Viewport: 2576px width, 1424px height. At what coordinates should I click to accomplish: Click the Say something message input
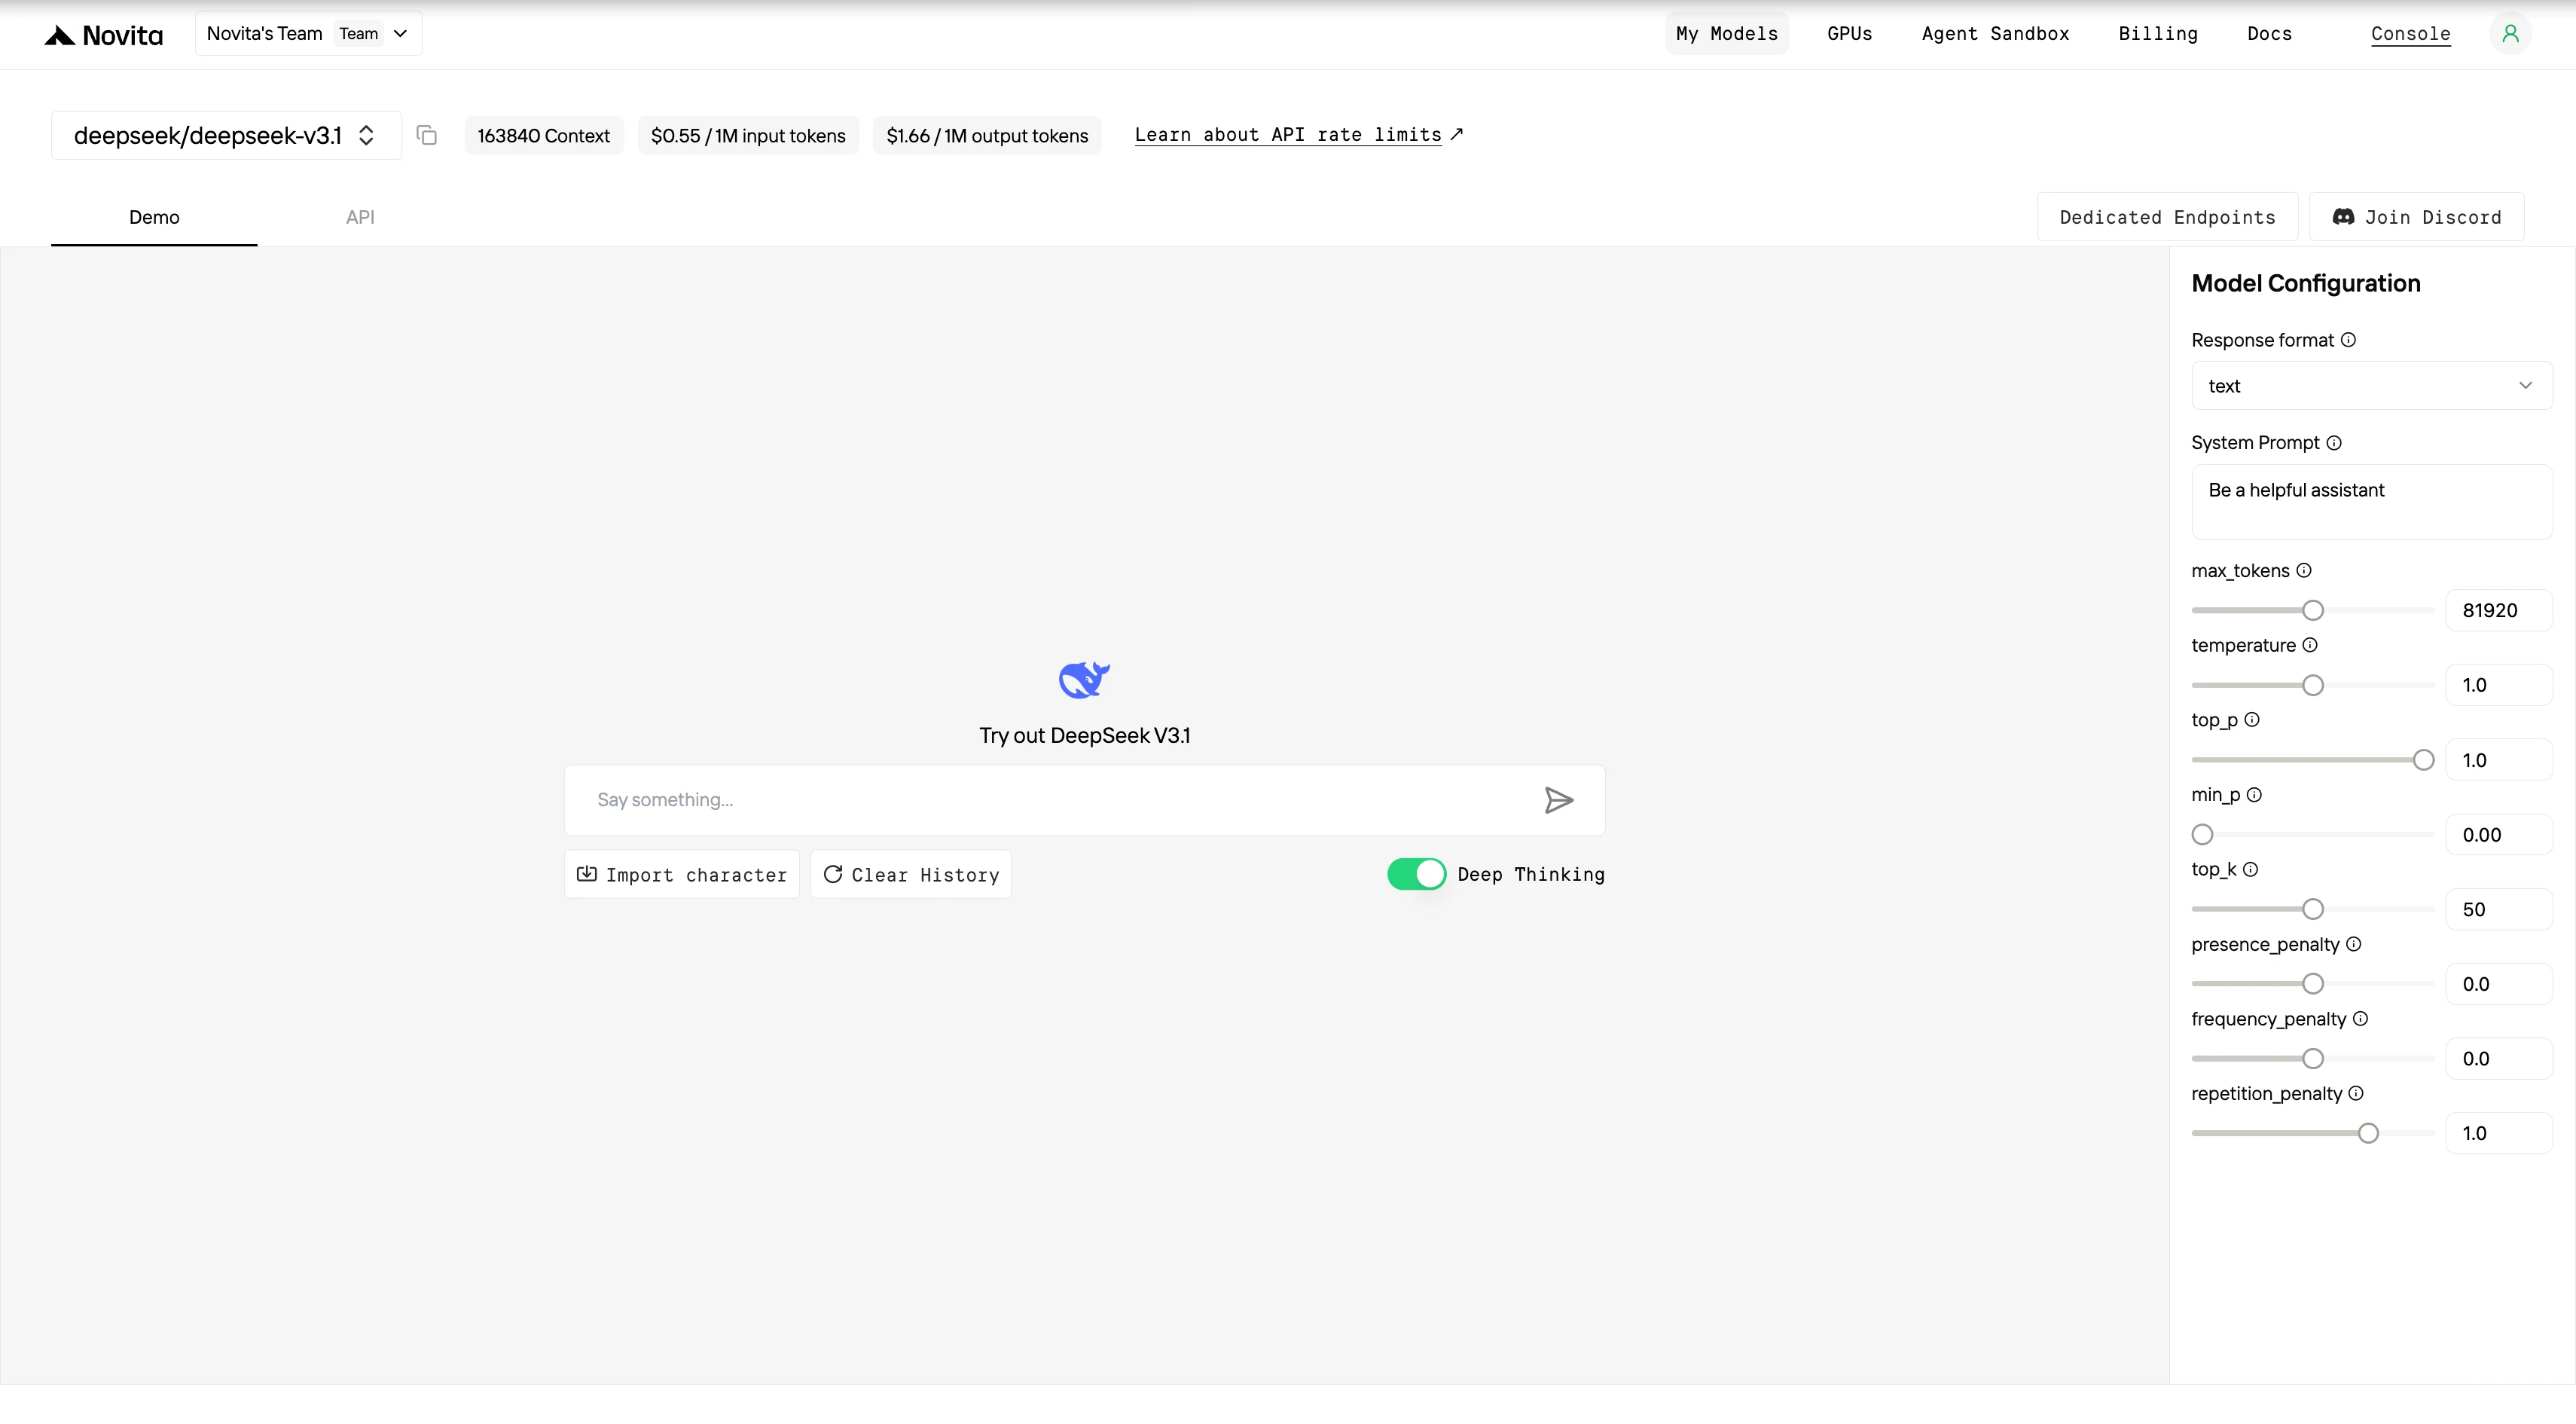(x=1084, y=800)
